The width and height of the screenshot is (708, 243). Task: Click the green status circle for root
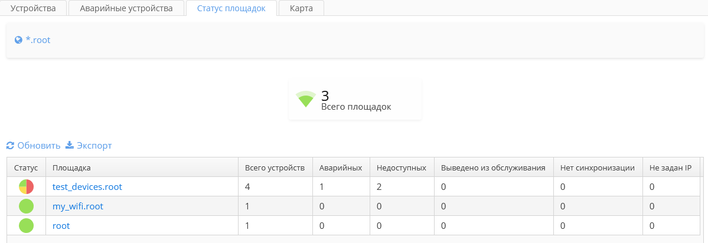26,225
